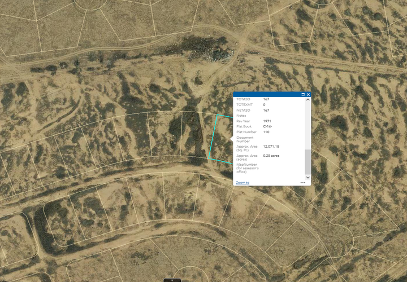
Task: Click the popup's vertical scrollbar thumb
Action: click(308, 161)
